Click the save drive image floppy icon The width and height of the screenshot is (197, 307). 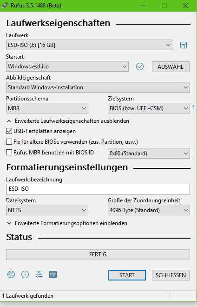point(184,45)
